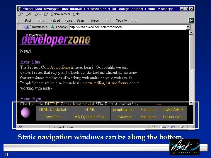Maximize the Netscape window
Image resolution: width=211 pixels, height=158 pixels.
coord(186,9)
